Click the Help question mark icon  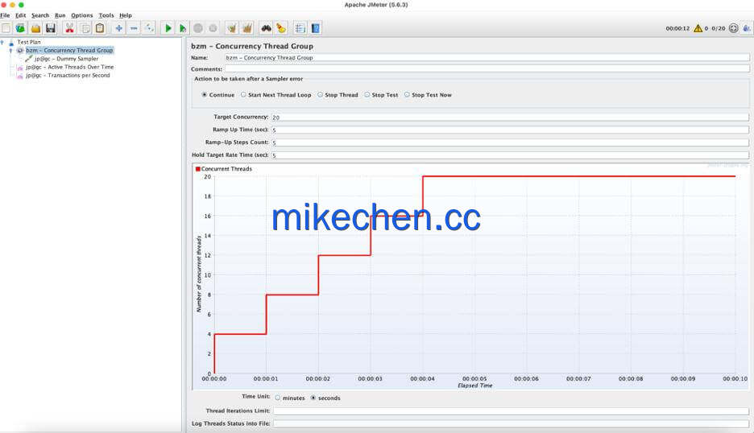[x=316, y=28]
